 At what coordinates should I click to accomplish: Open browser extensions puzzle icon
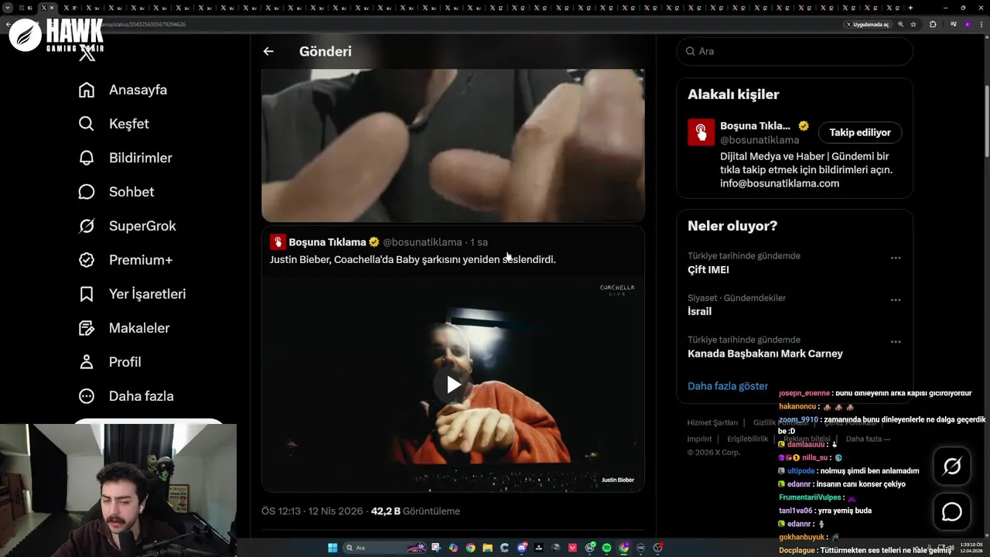(933, 25)
